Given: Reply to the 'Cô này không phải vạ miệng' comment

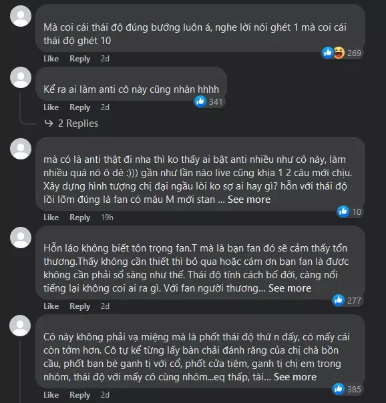Looking at the screenshot, I should pos(79,395).
